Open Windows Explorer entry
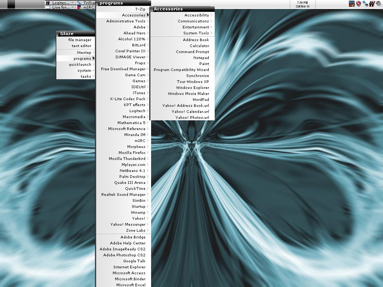Image resolution: width=383 pixels, height=287 pixels. click(x=183, y=87)
